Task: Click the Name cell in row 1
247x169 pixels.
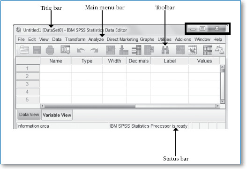Action: pos(56,69)
